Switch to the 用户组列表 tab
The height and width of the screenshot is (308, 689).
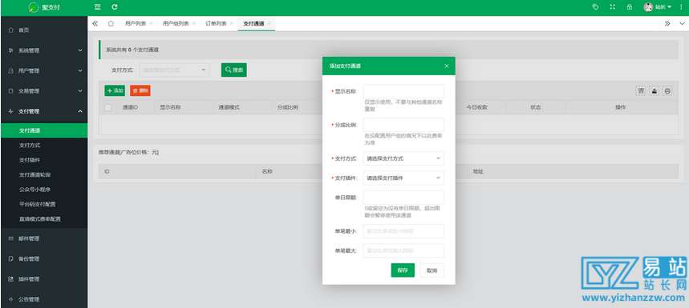click(x=176, y=24)
